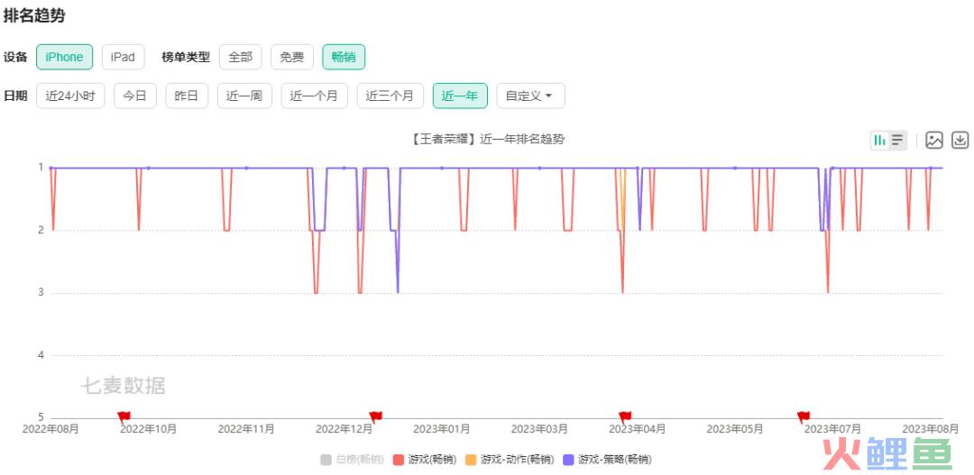Choose 全部 chart type

tap(241, 57)
